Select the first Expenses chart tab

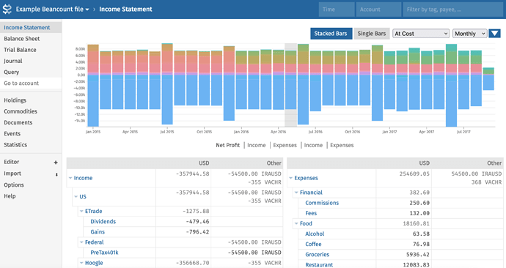point(285,145)
